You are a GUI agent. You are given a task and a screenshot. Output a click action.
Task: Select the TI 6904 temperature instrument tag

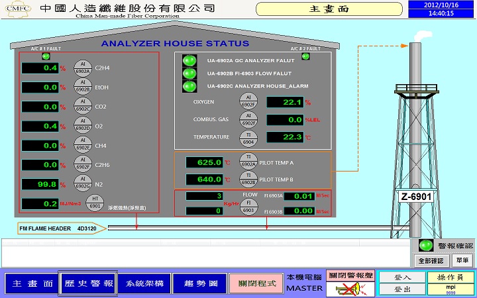click(x=248, y=138)
